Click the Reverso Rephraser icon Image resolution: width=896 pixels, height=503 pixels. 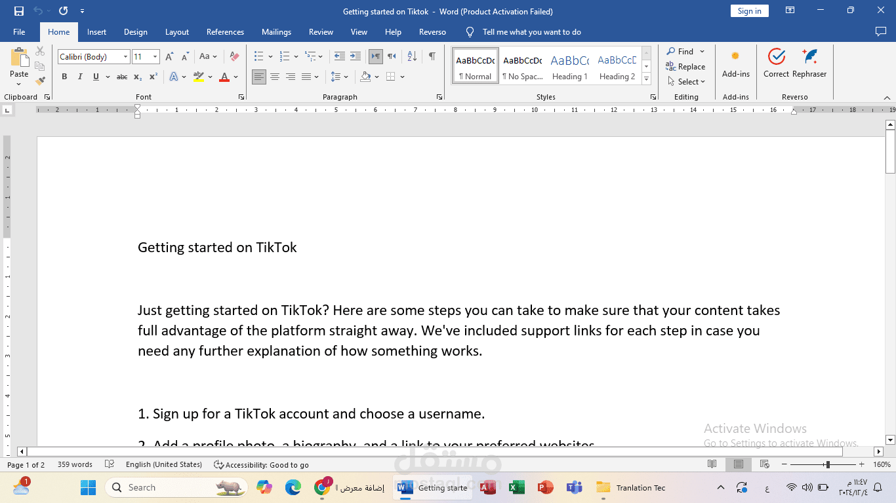[809, 64]
